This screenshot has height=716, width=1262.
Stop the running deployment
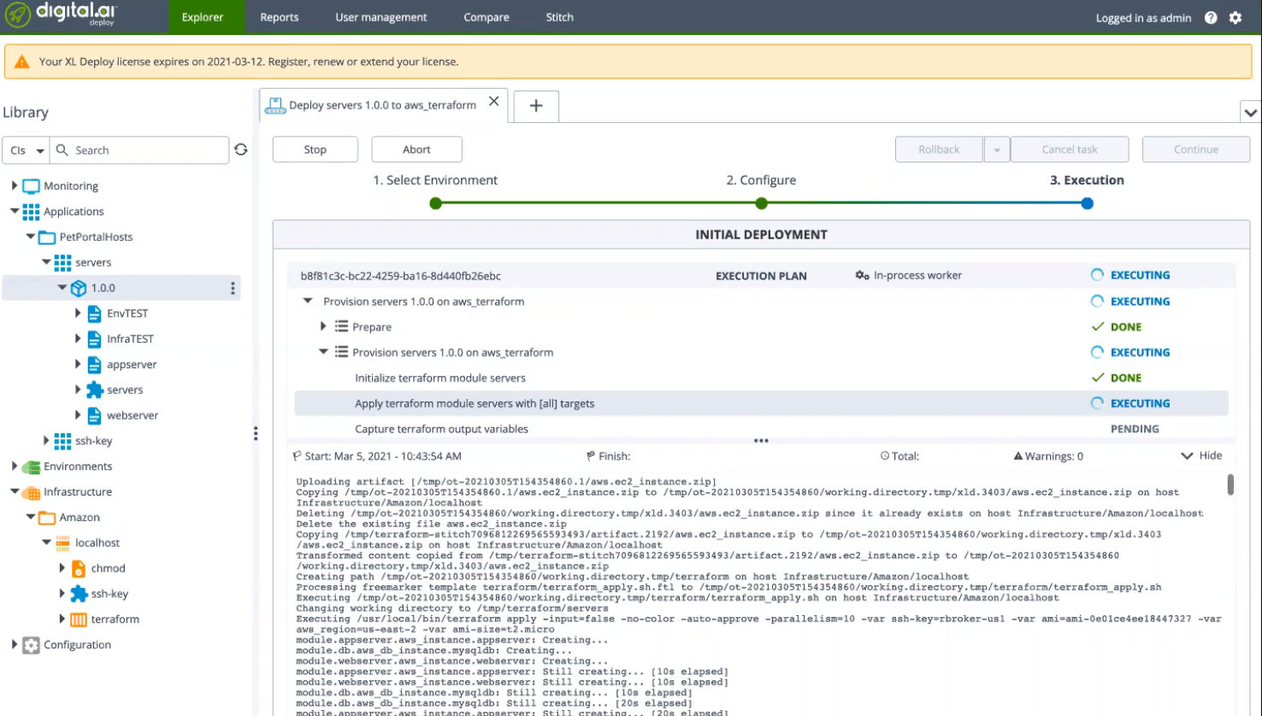click(315, 150)
